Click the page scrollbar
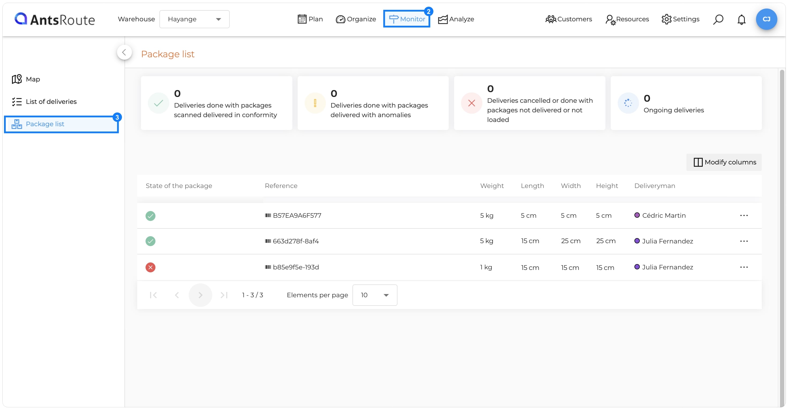 click(782, 239)
